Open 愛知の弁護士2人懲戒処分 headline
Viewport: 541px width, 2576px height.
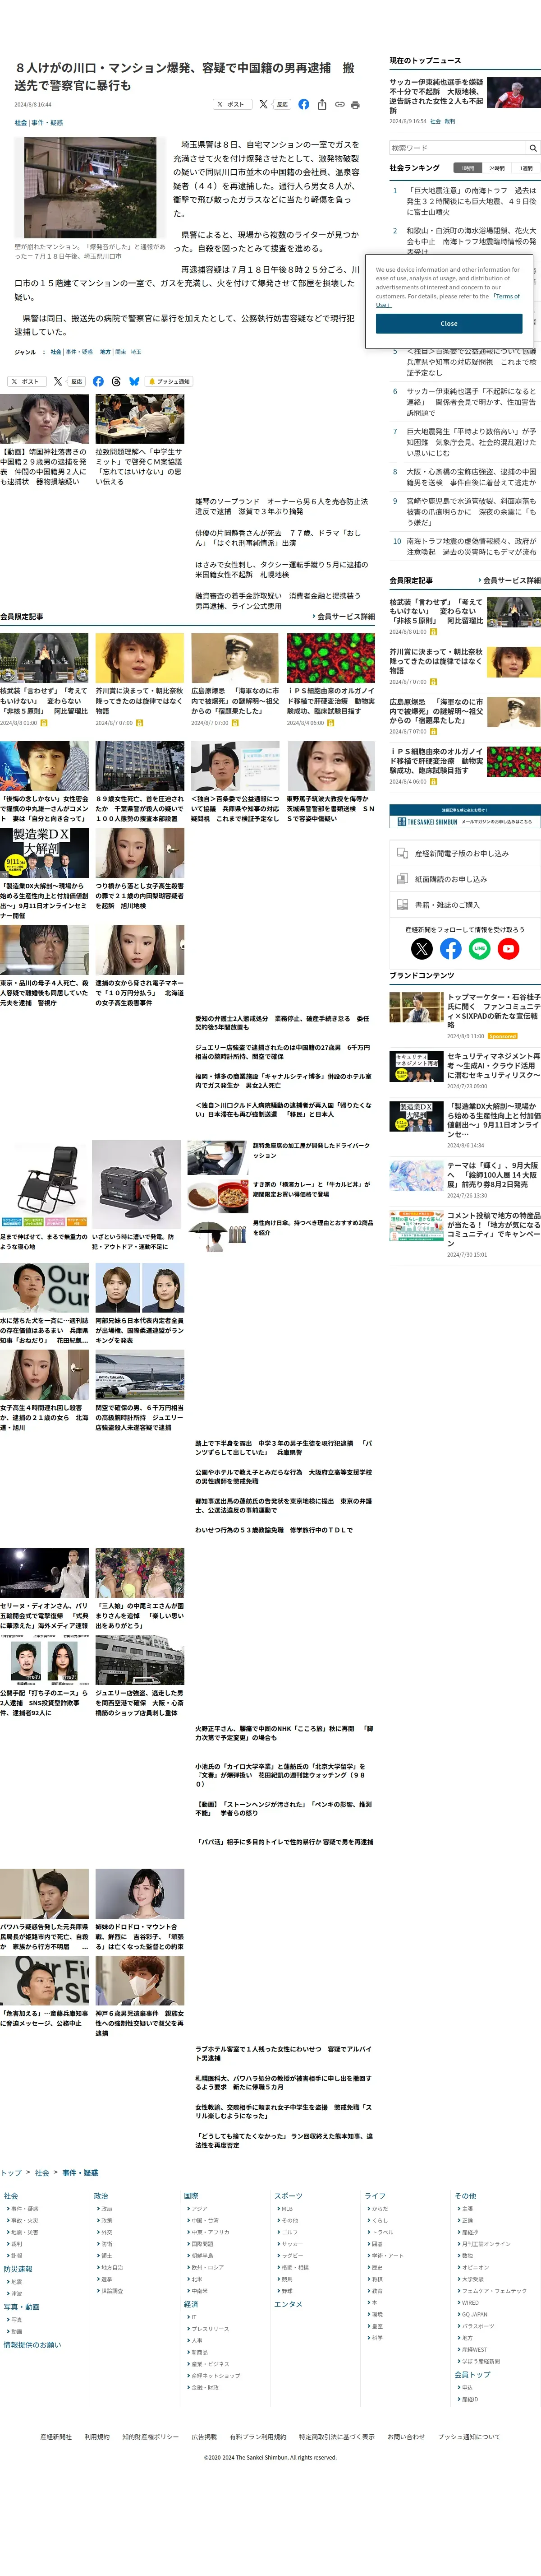[283, 1023]
